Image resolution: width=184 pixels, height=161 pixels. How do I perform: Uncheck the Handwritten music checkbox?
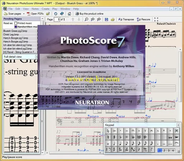click(16, 27)
